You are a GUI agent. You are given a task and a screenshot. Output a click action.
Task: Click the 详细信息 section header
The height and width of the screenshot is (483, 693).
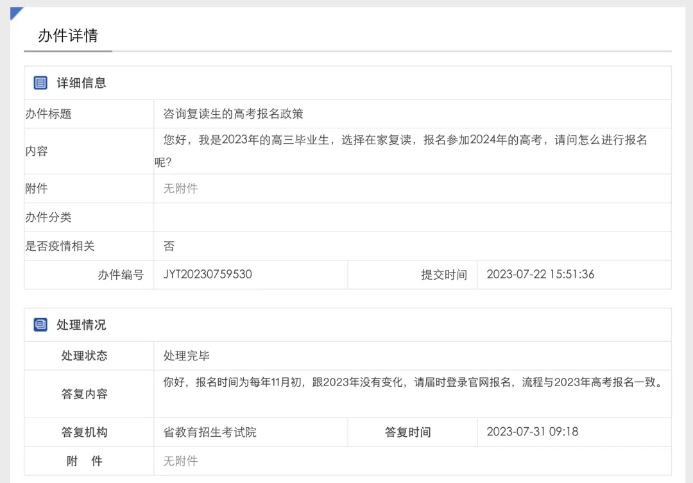point(81,83)
